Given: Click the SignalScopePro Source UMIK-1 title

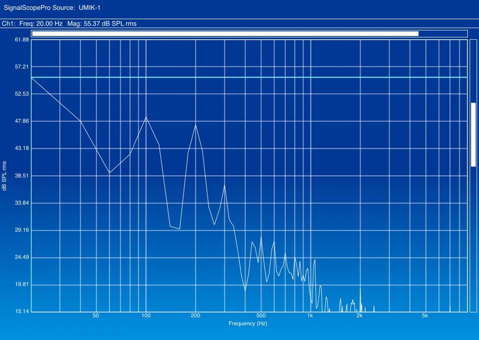Looking at the screenshot, I should [52, 8].
